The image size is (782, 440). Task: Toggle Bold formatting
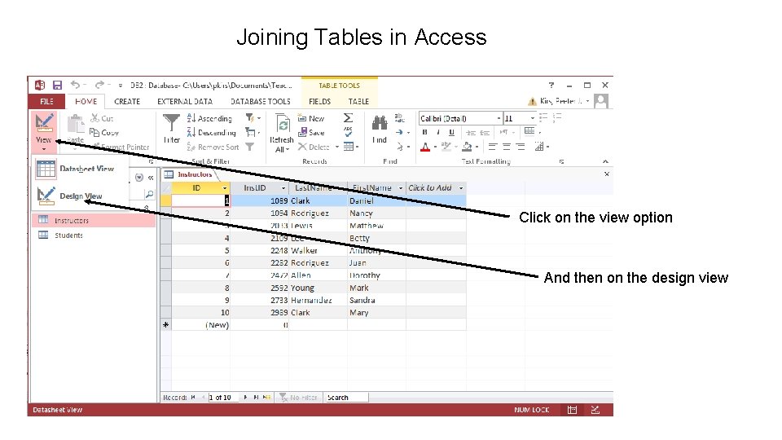point(424,132)
